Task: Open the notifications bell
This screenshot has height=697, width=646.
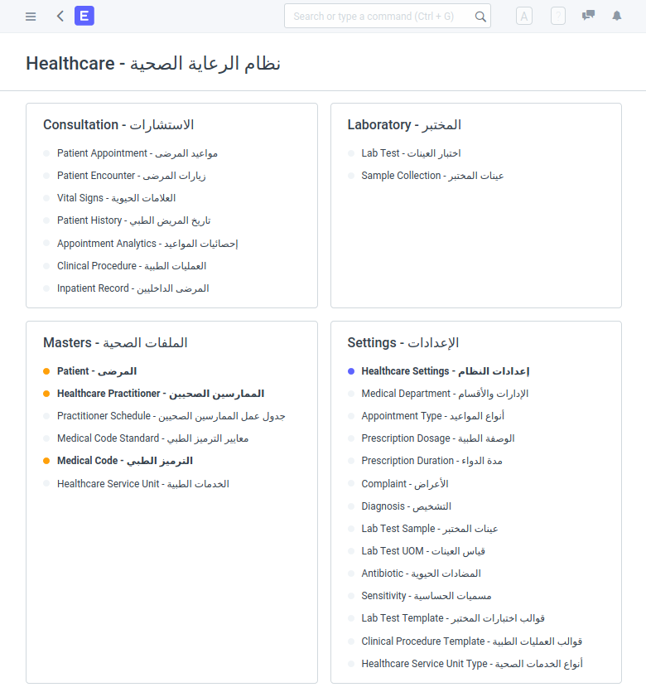Action: (617, 16)
